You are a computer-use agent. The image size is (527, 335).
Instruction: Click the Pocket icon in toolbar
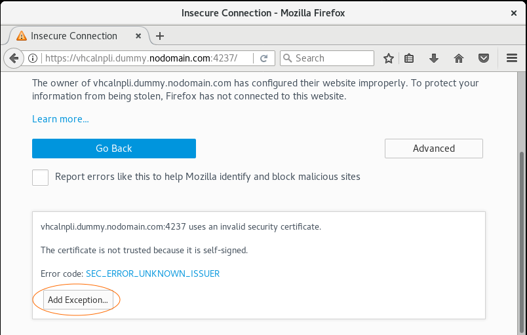pos(484,58)
